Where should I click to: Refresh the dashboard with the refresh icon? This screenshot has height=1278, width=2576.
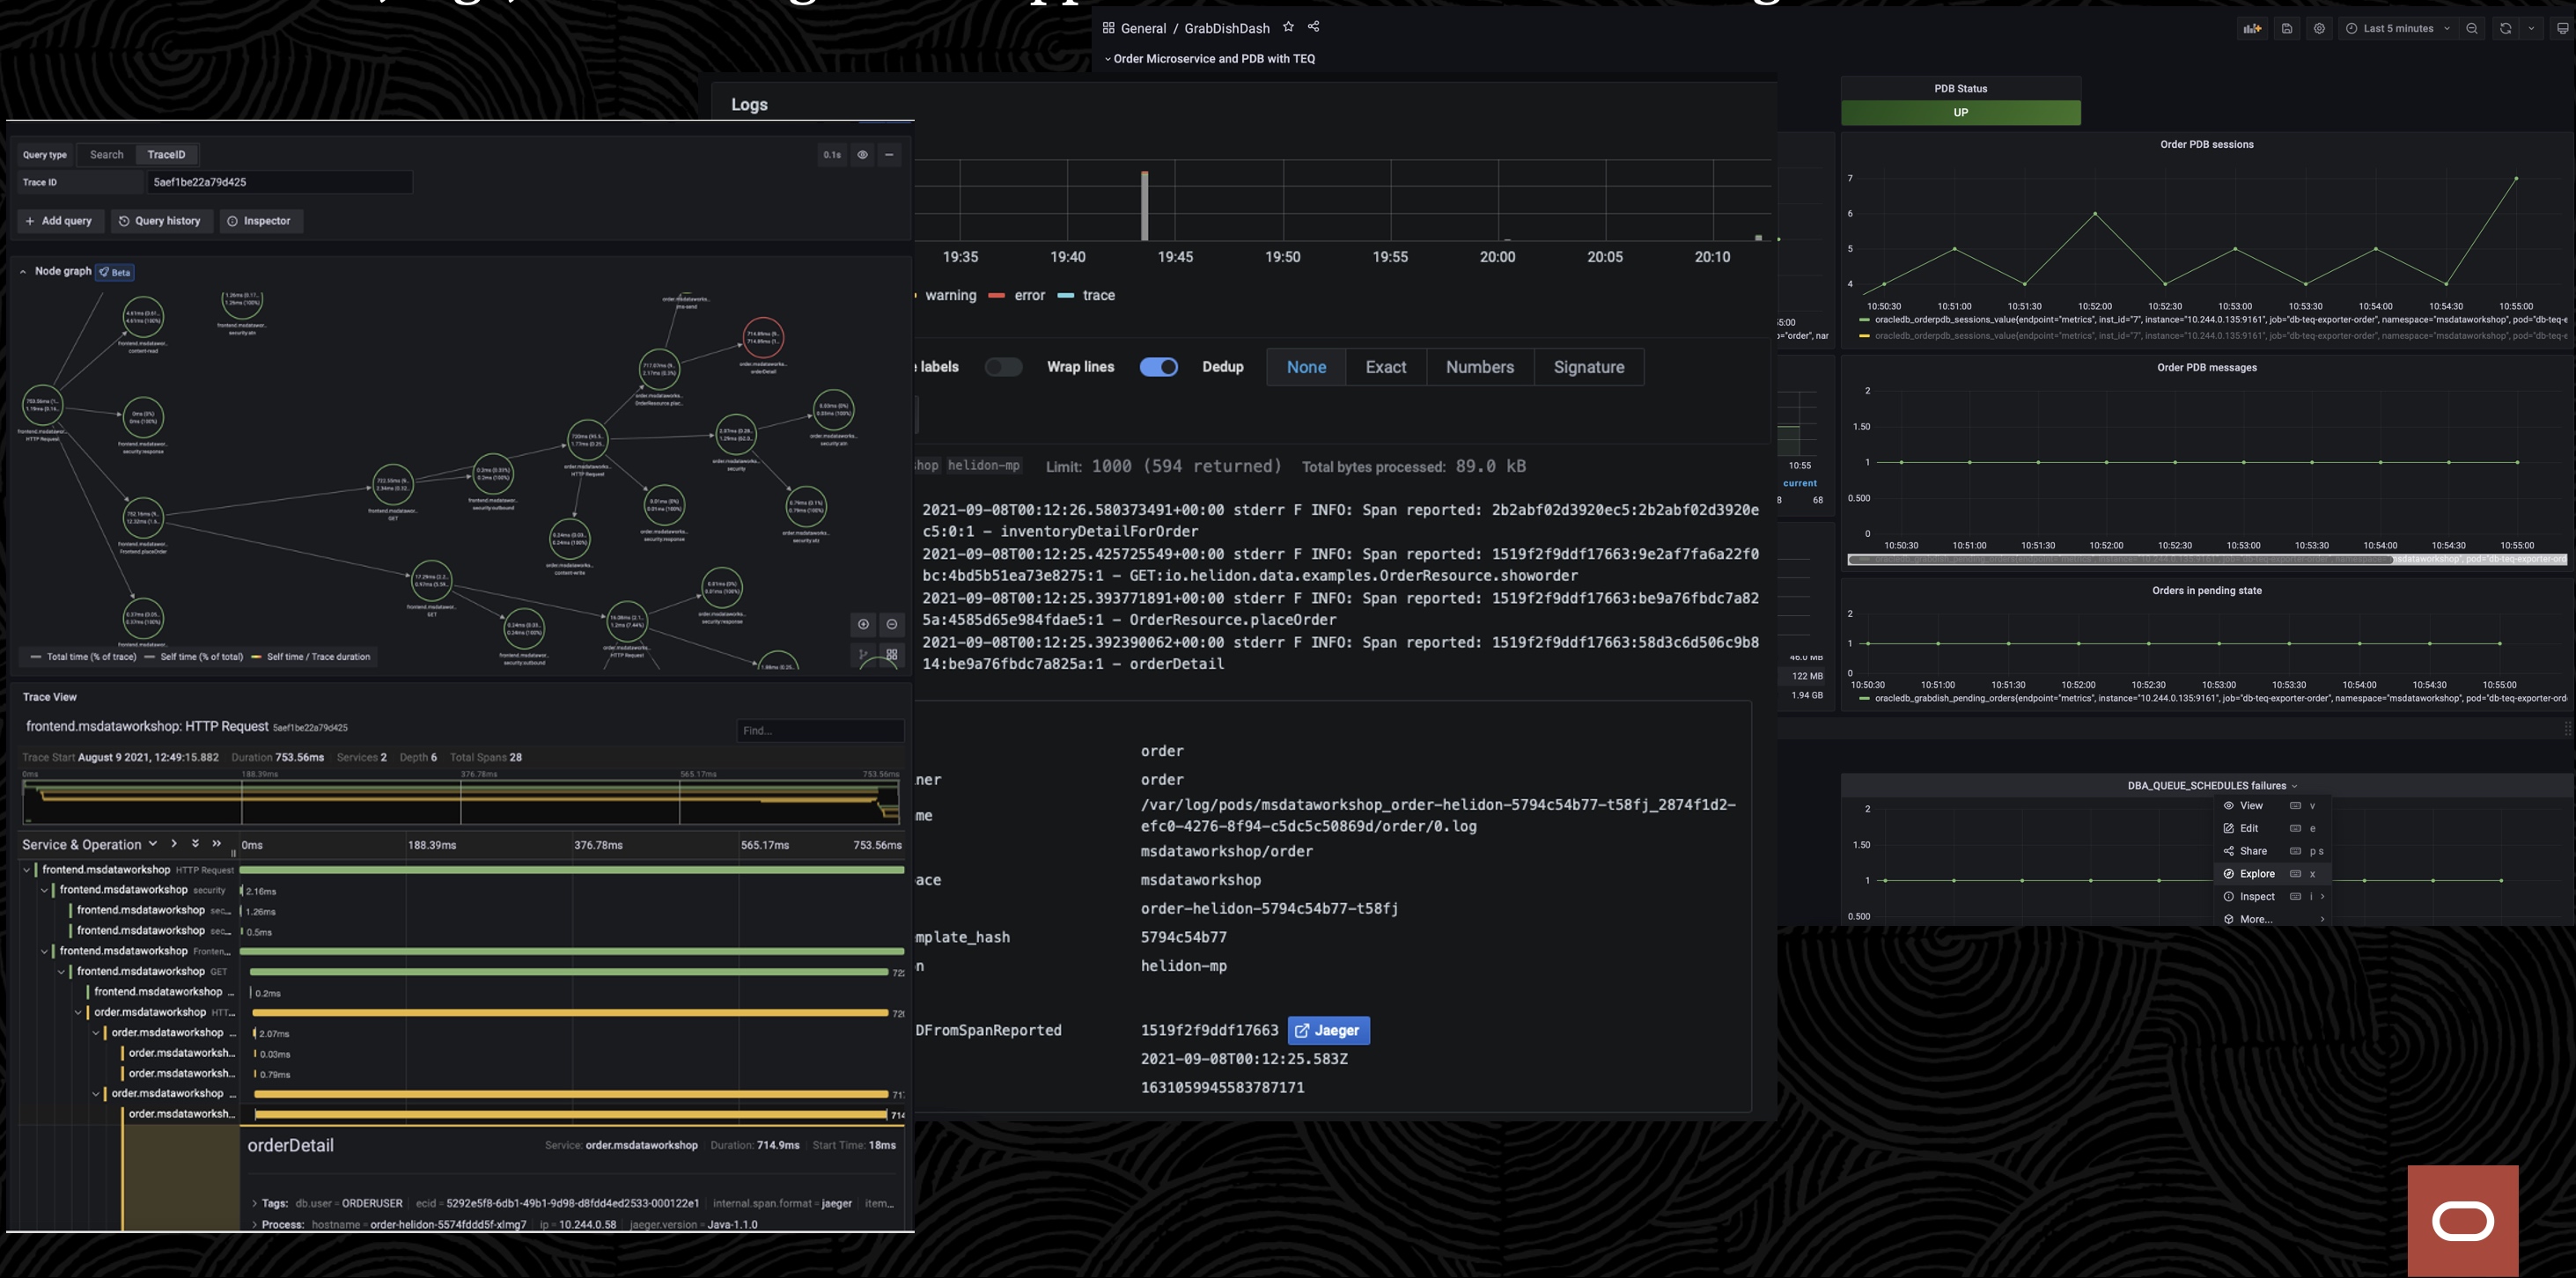(x=2505, y=28)
